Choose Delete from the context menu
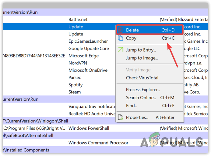The width and height of the screenshot is (211, 156). pos(149,30)
